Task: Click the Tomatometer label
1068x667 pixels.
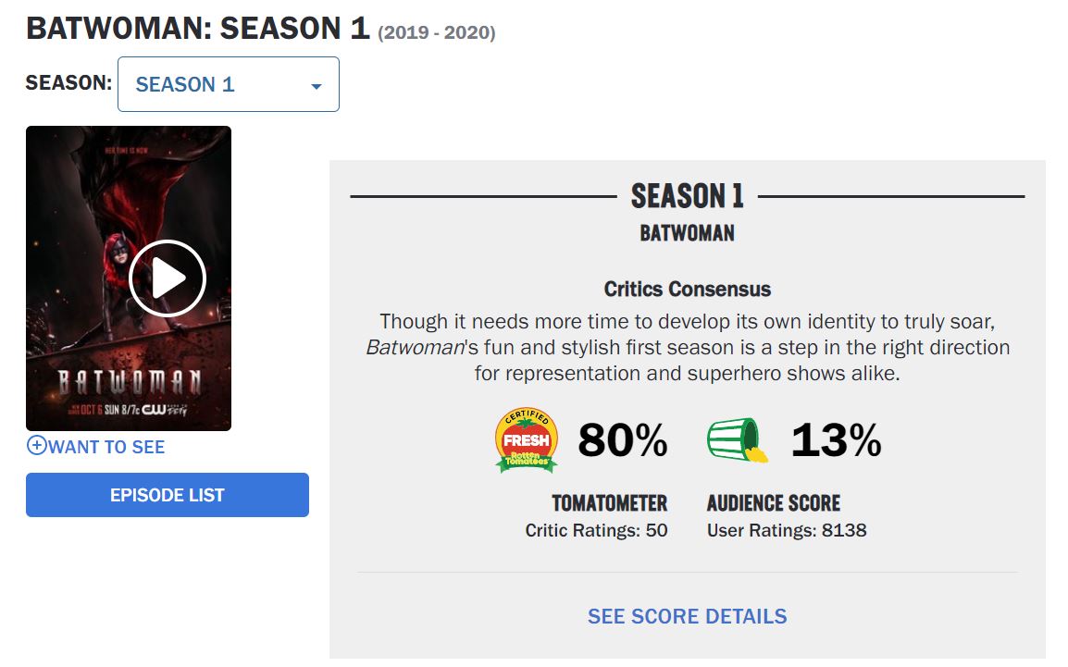Action: (x=609, y=503)
